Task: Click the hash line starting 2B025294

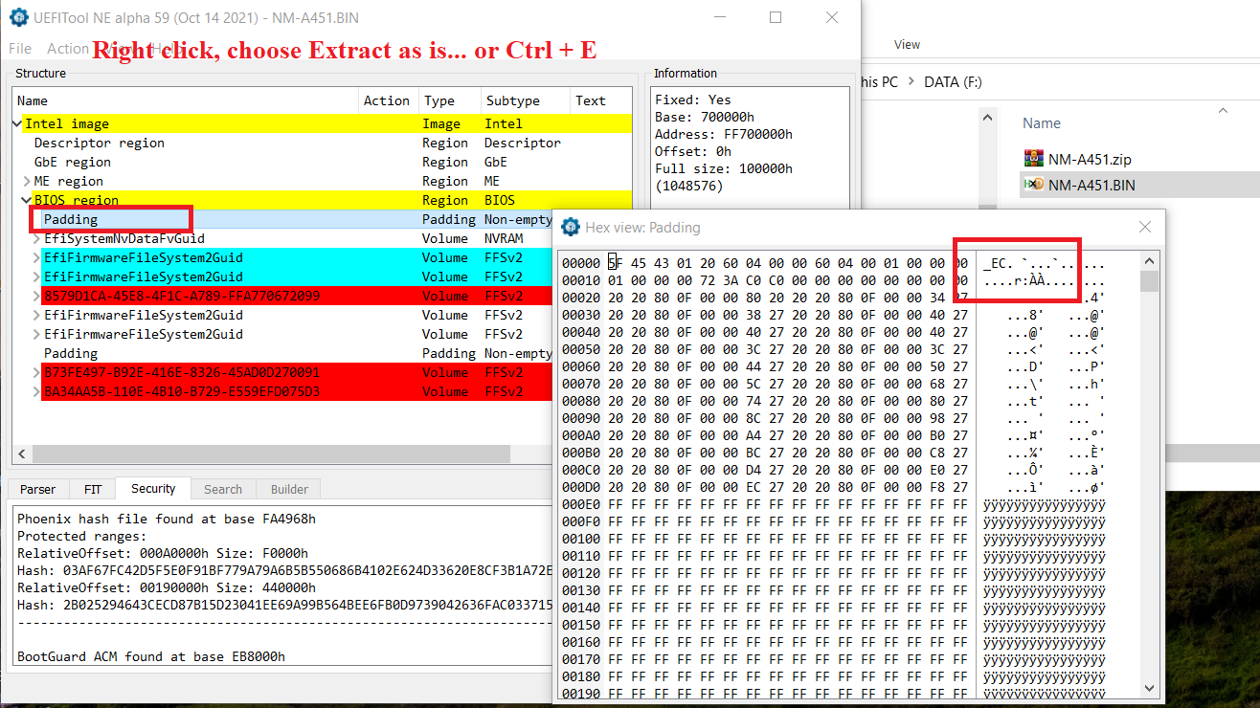Action: click(285, 606)
